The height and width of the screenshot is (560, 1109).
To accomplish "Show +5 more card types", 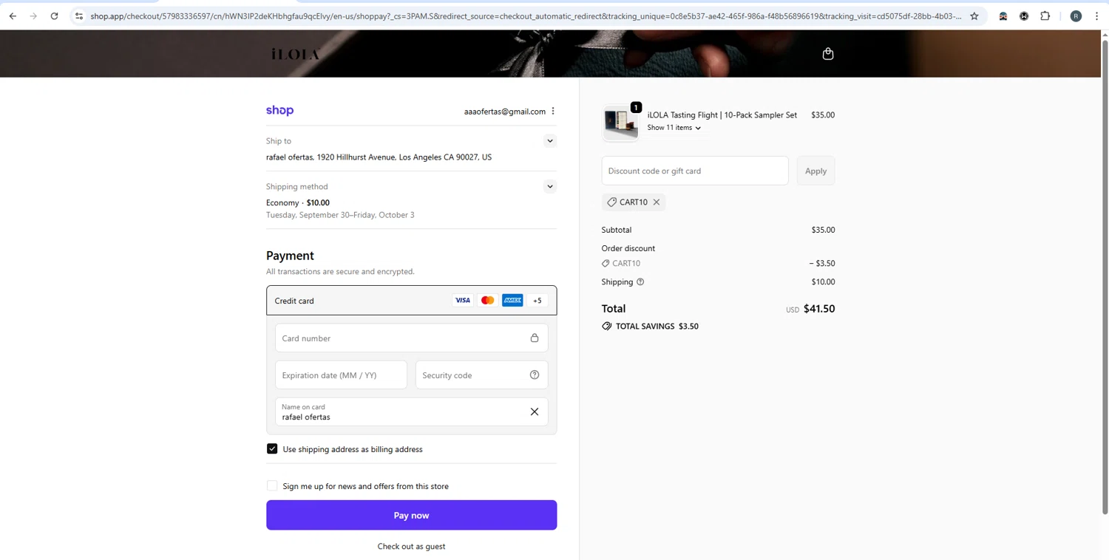I will click(x=537, y=300).
